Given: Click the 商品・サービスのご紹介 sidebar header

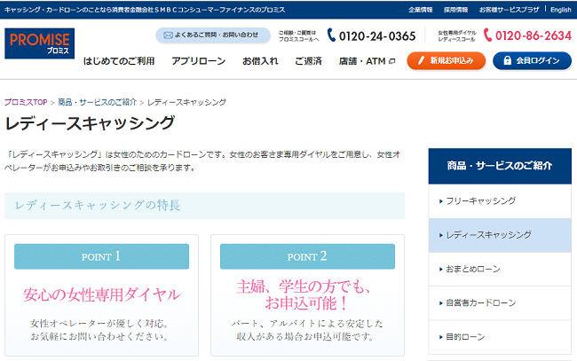Looking at the screenshot, I should coord(500,166).
